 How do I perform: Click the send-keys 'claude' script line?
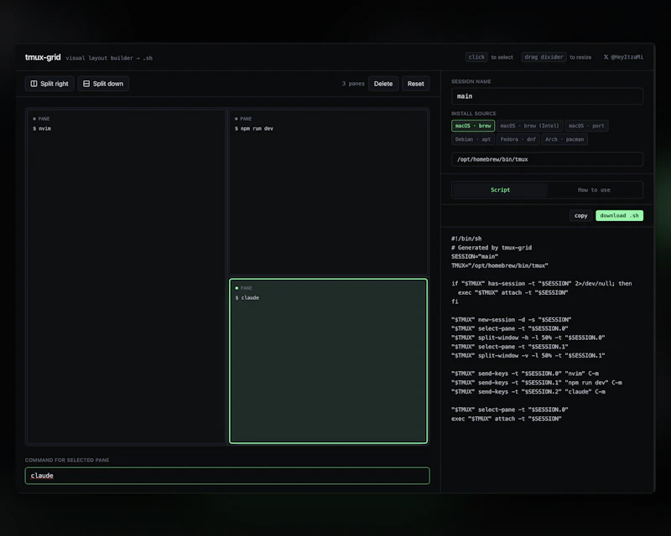528,391
